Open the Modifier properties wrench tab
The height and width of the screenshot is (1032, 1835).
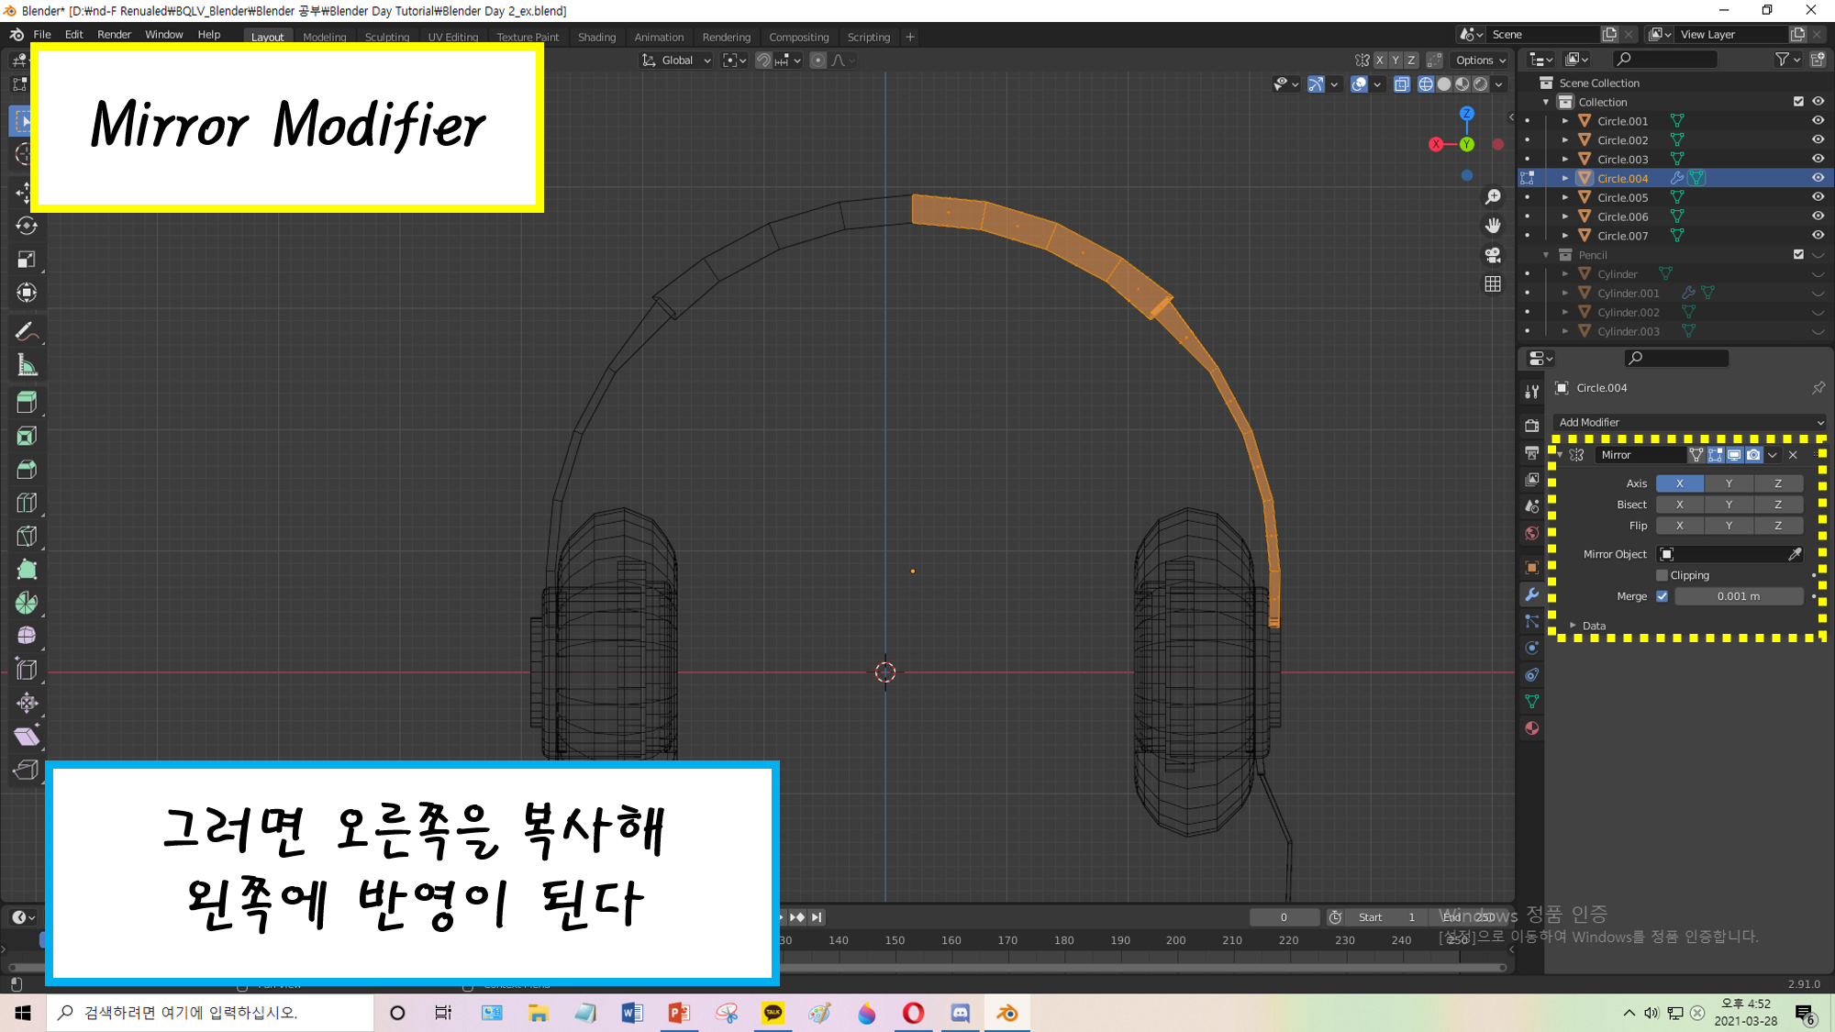click(1531, 594)
